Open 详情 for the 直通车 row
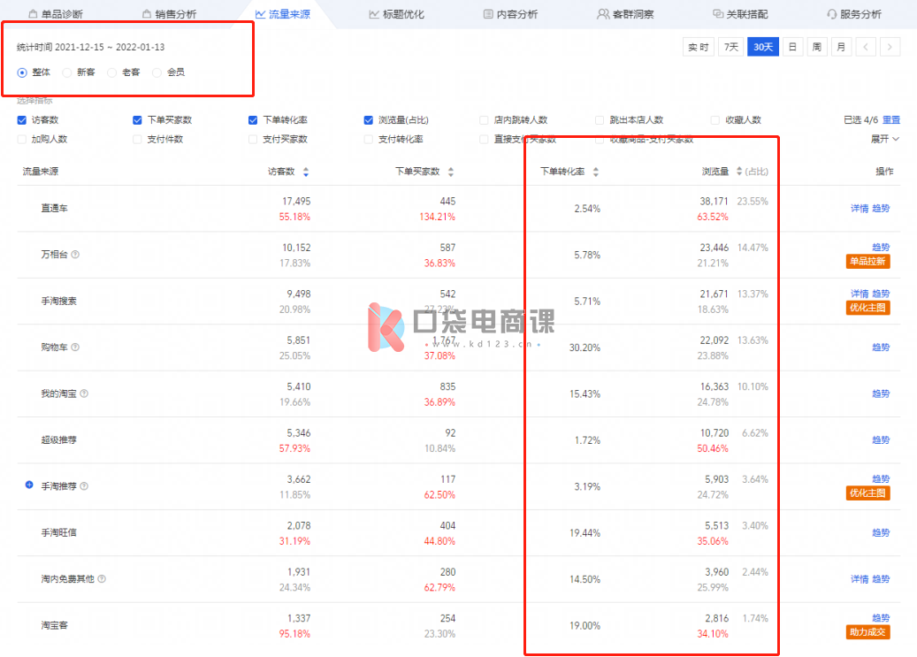 (860, 209)
